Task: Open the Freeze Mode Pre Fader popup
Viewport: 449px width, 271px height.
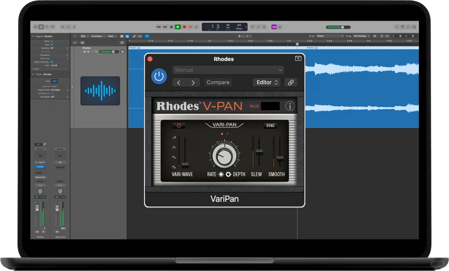Action: click(x=59, y=90)
